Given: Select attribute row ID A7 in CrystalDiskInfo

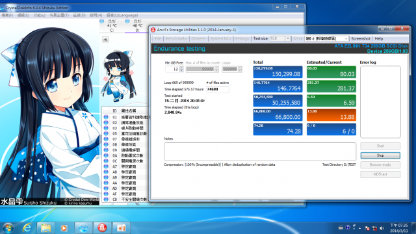Looking at the screenshot, I should pos(125,166).
